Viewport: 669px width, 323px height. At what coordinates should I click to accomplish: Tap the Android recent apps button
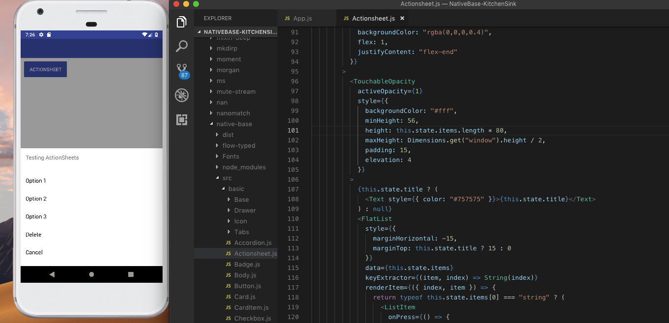coord(131,274)
